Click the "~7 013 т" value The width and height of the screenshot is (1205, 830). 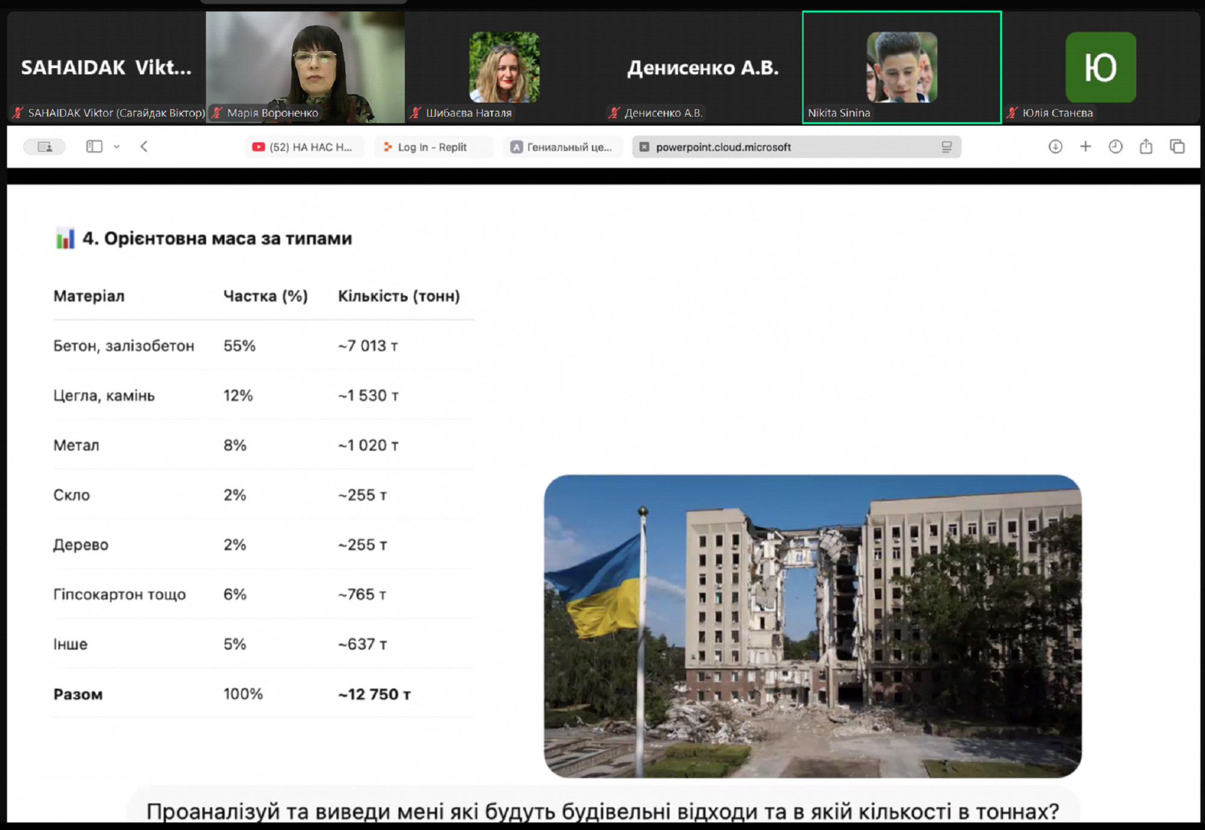click(368, 346)
